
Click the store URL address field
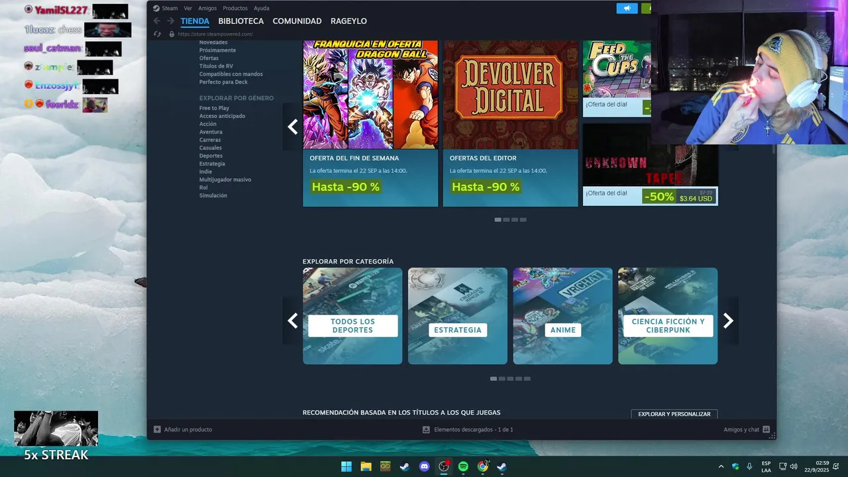tap(215, 34)
